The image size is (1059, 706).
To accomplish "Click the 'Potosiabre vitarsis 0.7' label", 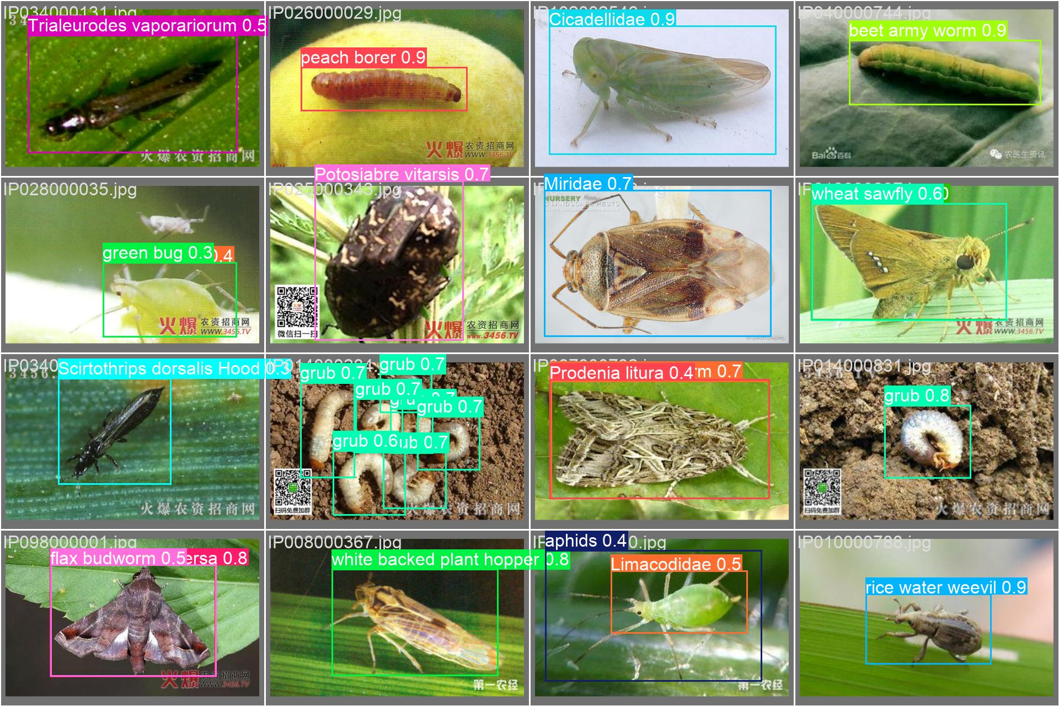I will click(402, 174).
